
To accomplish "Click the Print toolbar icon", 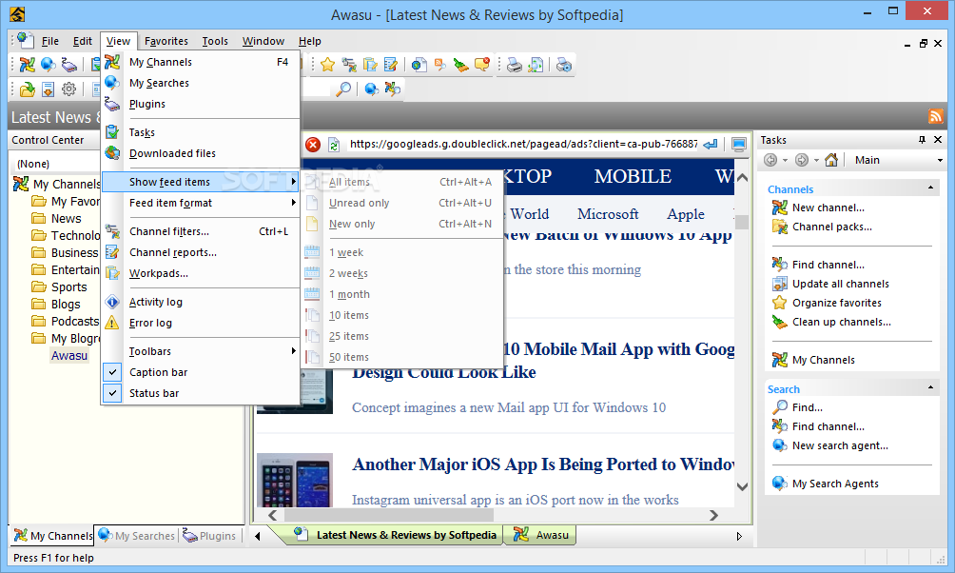I will coord(515,65).
